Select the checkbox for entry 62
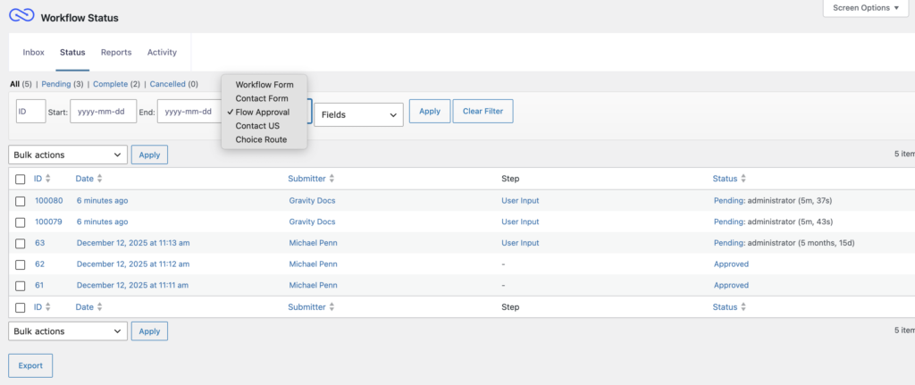The image size is (915, 385). 21,264
